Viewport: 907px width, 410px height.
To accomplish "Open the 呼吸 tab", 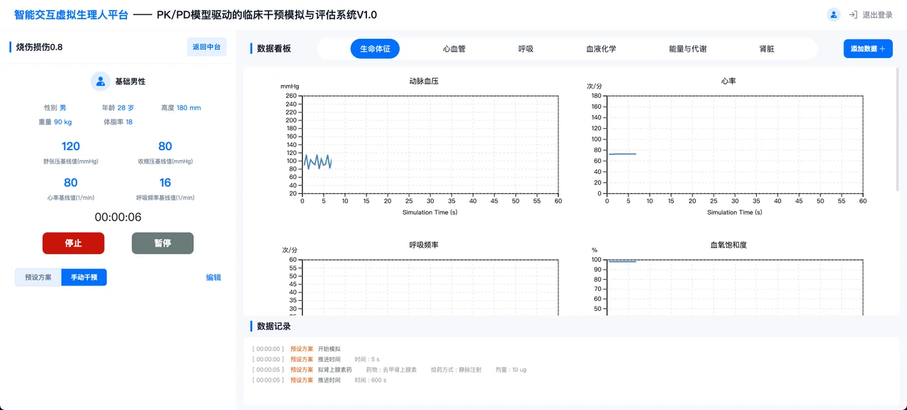I will point(526,49).
